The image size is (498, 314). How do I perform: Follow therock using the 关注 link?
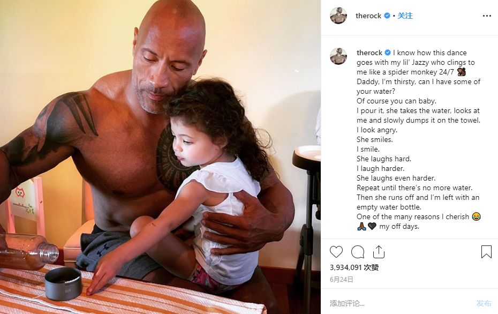pyautogui.click(x=405, y=16)
